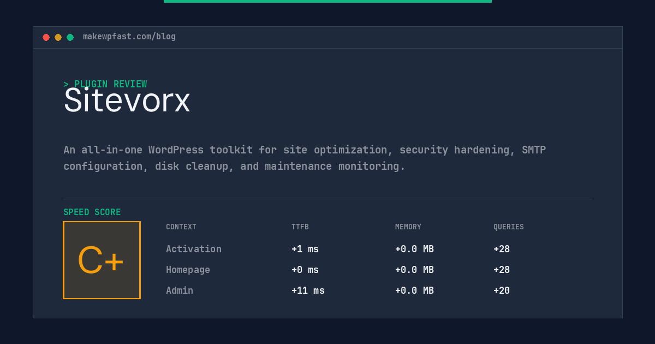The image size is (655, 344).
Task: Click the 'PLUGIN REVIEW' label
Action: click(111, 84)
